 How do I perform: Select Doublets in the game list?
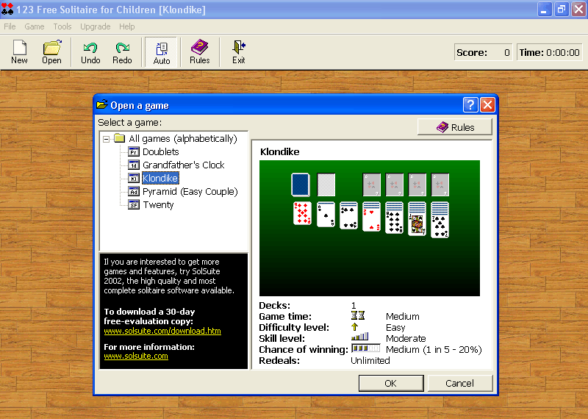(160, 151)
